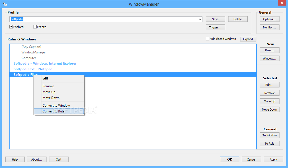Cancel the dialog

tap(251, 159)
